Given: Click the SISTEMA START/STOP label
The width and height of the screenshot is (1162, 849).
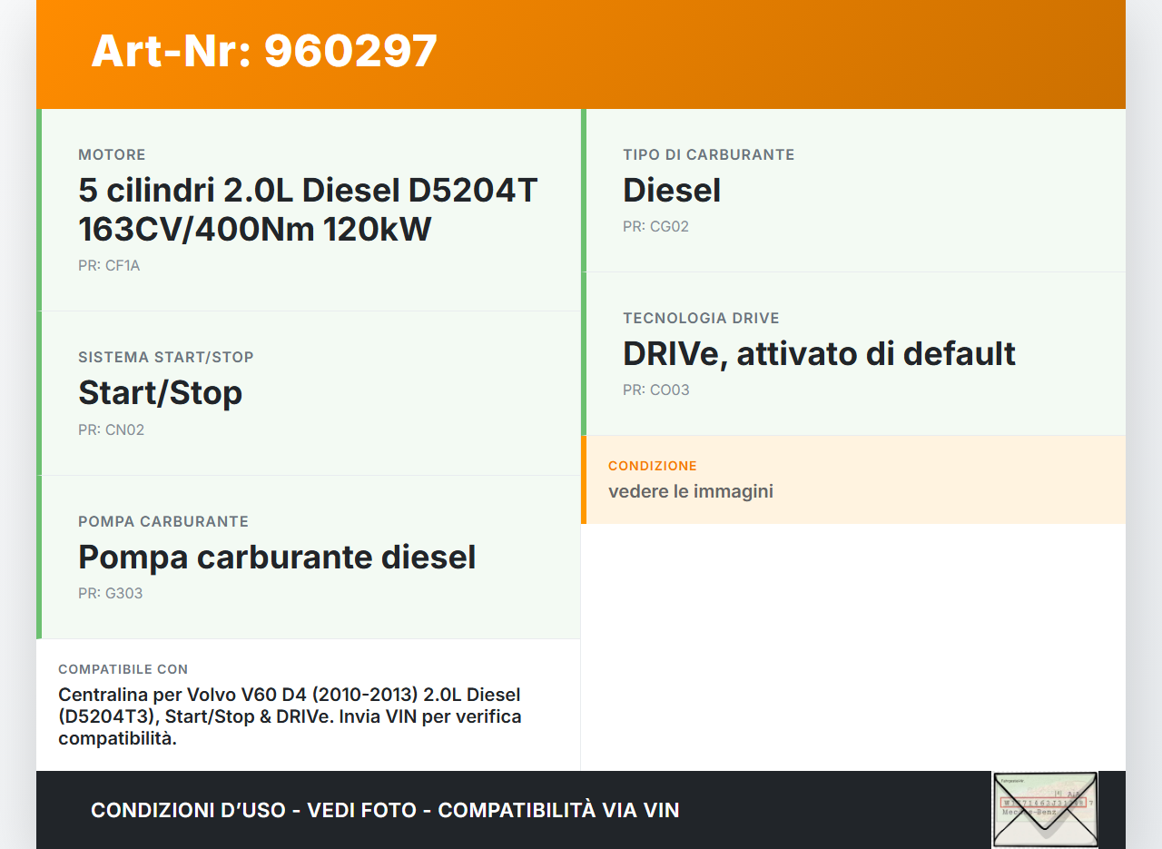Looking at the screenshot, I should click(x=166, y=358).
